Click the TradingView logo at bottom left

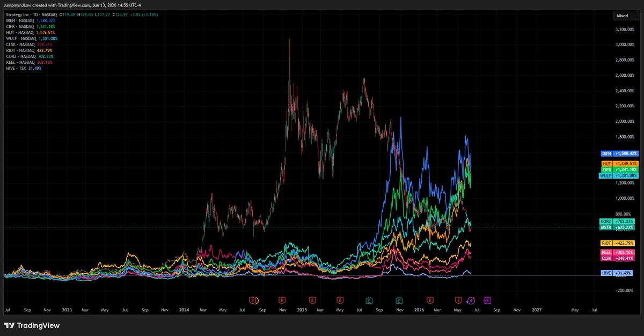coord(32,325)
